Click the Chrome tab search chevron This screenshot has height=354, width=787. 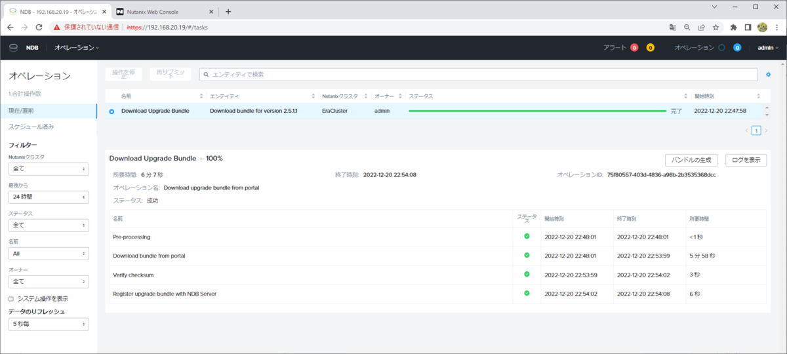point(714,7)
